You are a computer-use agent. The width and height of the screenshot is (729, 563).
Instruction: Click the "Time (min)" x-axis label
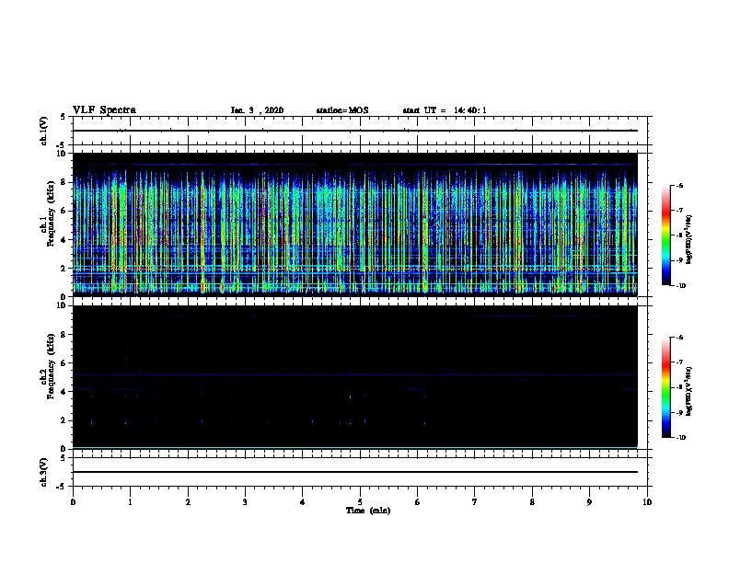368,511
